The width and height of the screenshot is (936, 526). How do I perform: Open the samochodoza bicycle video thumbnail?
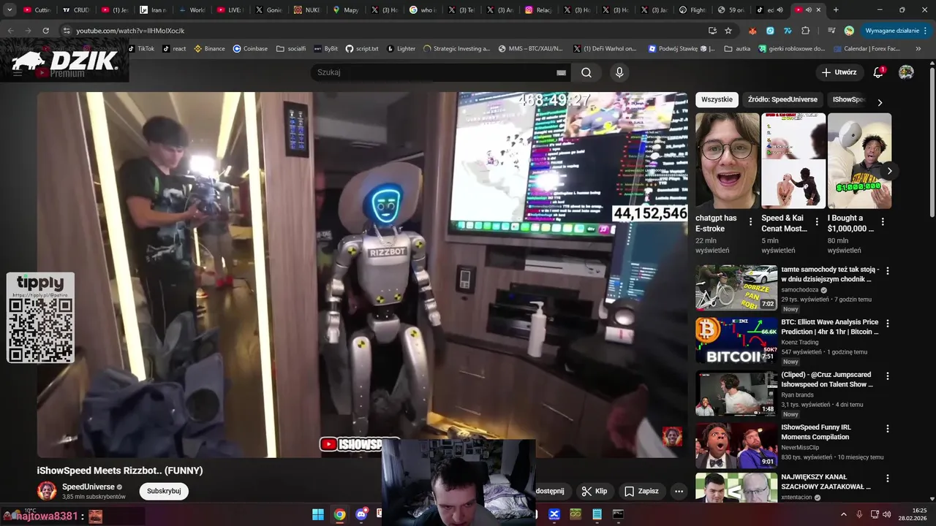pyautogui.click(x=736, y=288)
